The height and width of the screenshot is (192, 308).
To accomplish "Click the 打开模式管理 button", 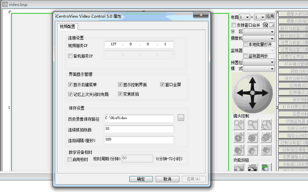I will 293,64.
